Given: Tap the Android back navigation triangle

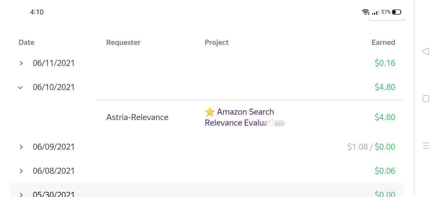Looking at the screenshot, I should (x=426, y=51).
